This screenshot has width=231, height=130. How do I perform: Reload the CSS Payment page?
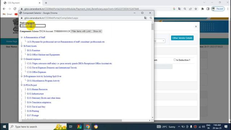15,9
